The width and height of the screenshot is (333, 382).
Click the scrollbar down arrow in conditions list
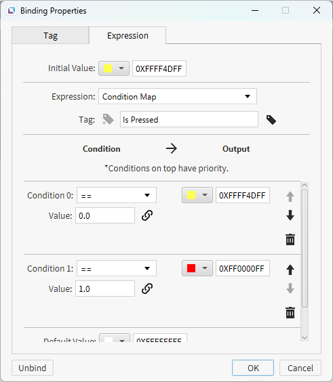click(x=305, y=338)
